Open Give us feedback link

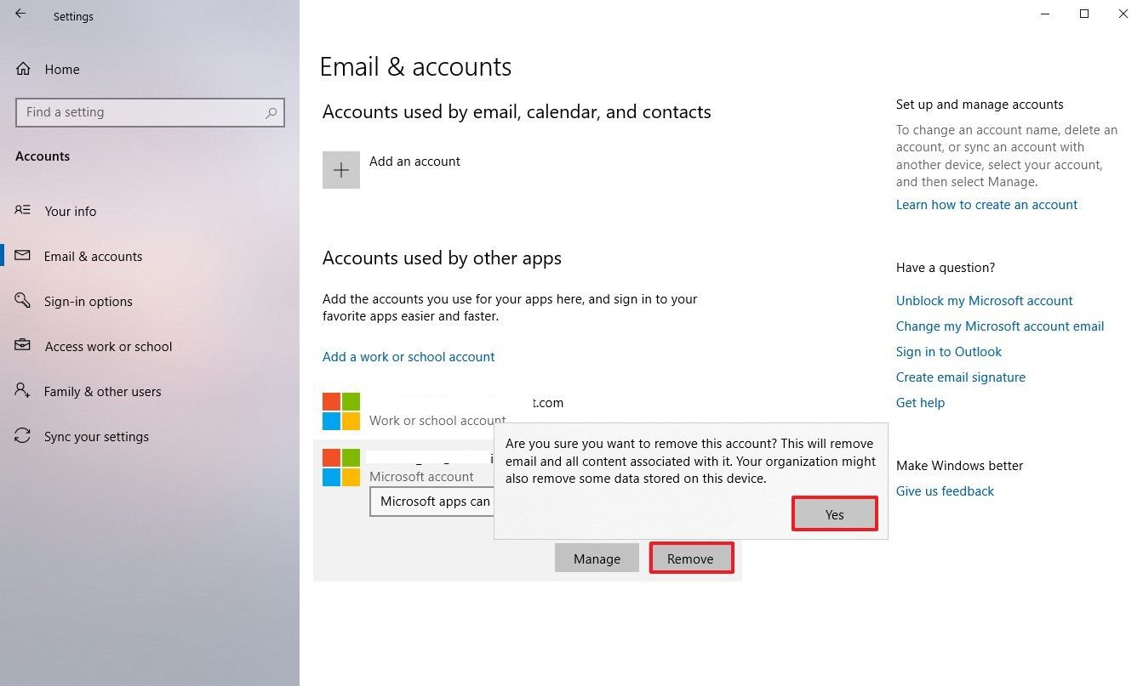click(945, 491)
